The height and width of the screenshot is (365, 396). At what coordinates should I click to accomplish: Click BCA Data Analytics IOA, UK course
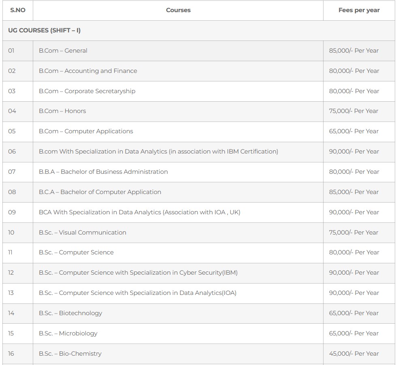pos(139,212)
